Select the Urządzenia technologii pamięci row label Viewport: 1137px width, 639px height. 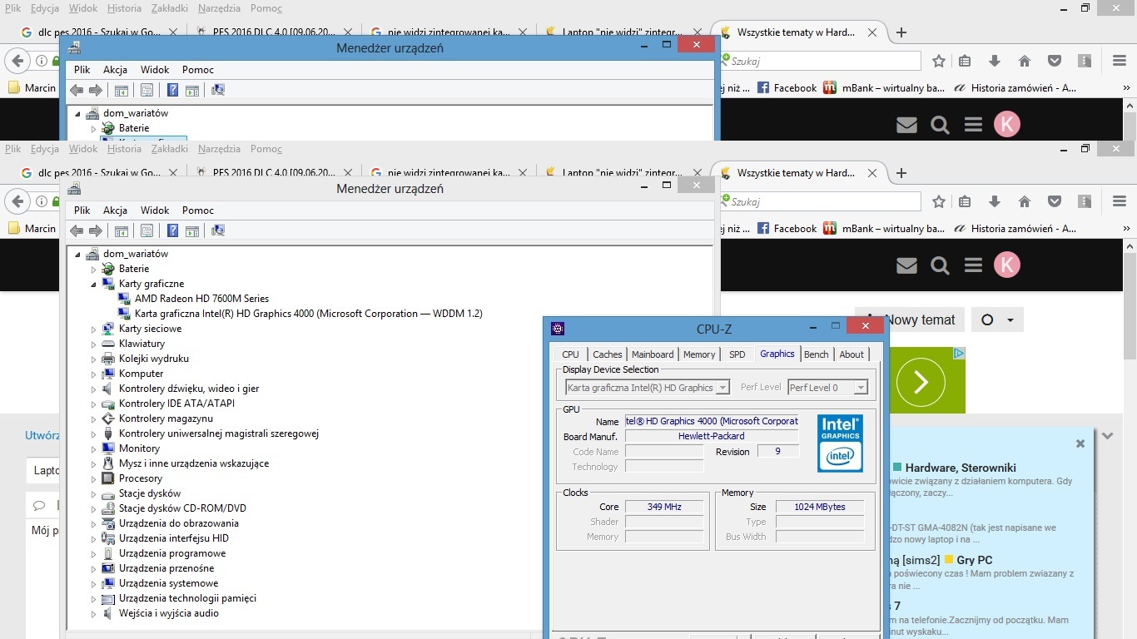click(x=187, y=598)
